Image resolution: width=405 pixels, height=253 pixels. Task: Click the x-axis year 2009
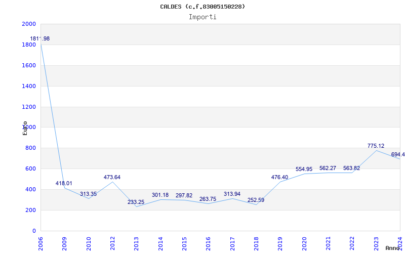click(x=65, y=244)
